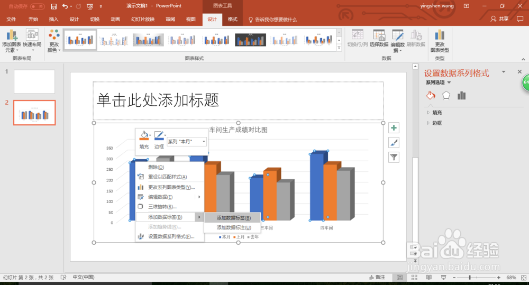
Task: Switch to Slide Sorter view
Action: [414, 277]
